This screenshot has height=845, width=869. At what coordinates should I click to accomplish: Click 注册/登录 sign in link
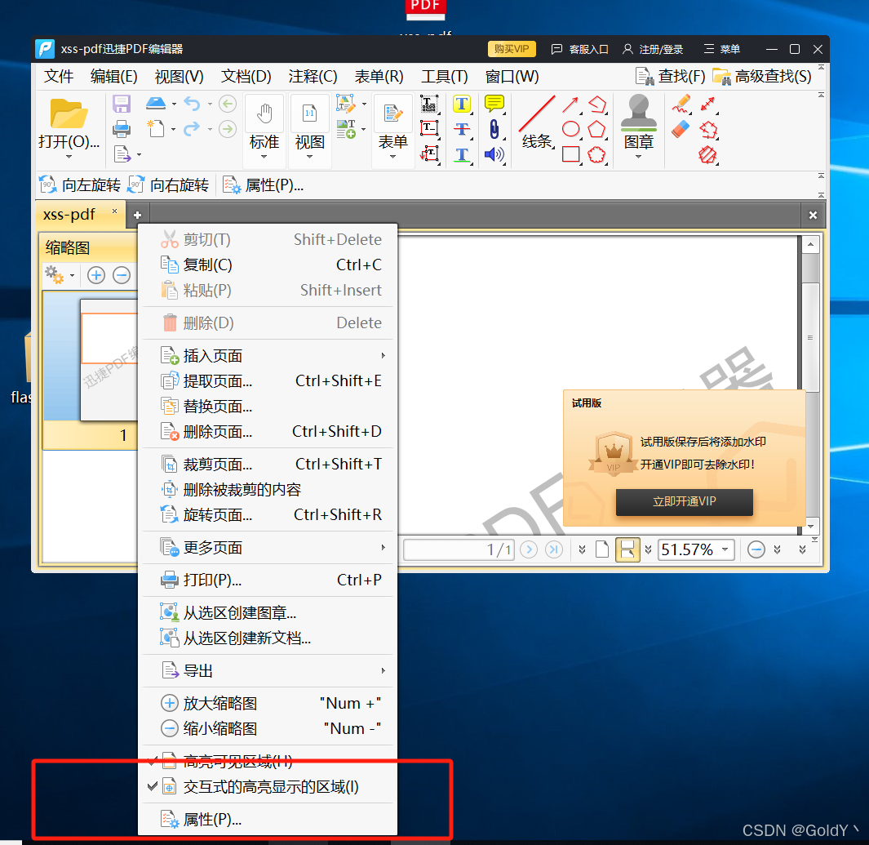pyautogui.click(x=653, y=49)
